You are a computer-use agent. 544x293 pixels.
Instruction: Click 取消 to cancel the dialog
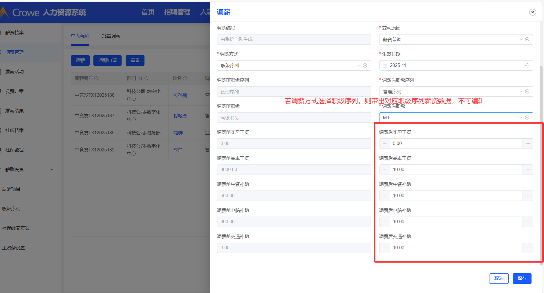[x=499, y=279]
